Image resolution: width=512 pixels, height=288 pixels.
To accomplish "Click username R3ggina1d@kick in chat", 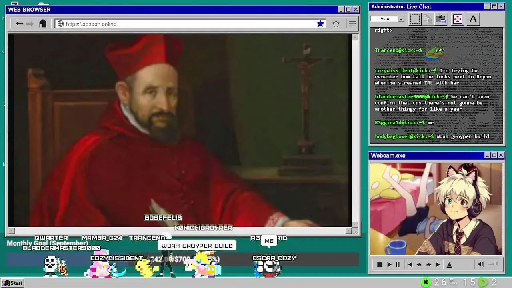I will (x=400, y=123).
